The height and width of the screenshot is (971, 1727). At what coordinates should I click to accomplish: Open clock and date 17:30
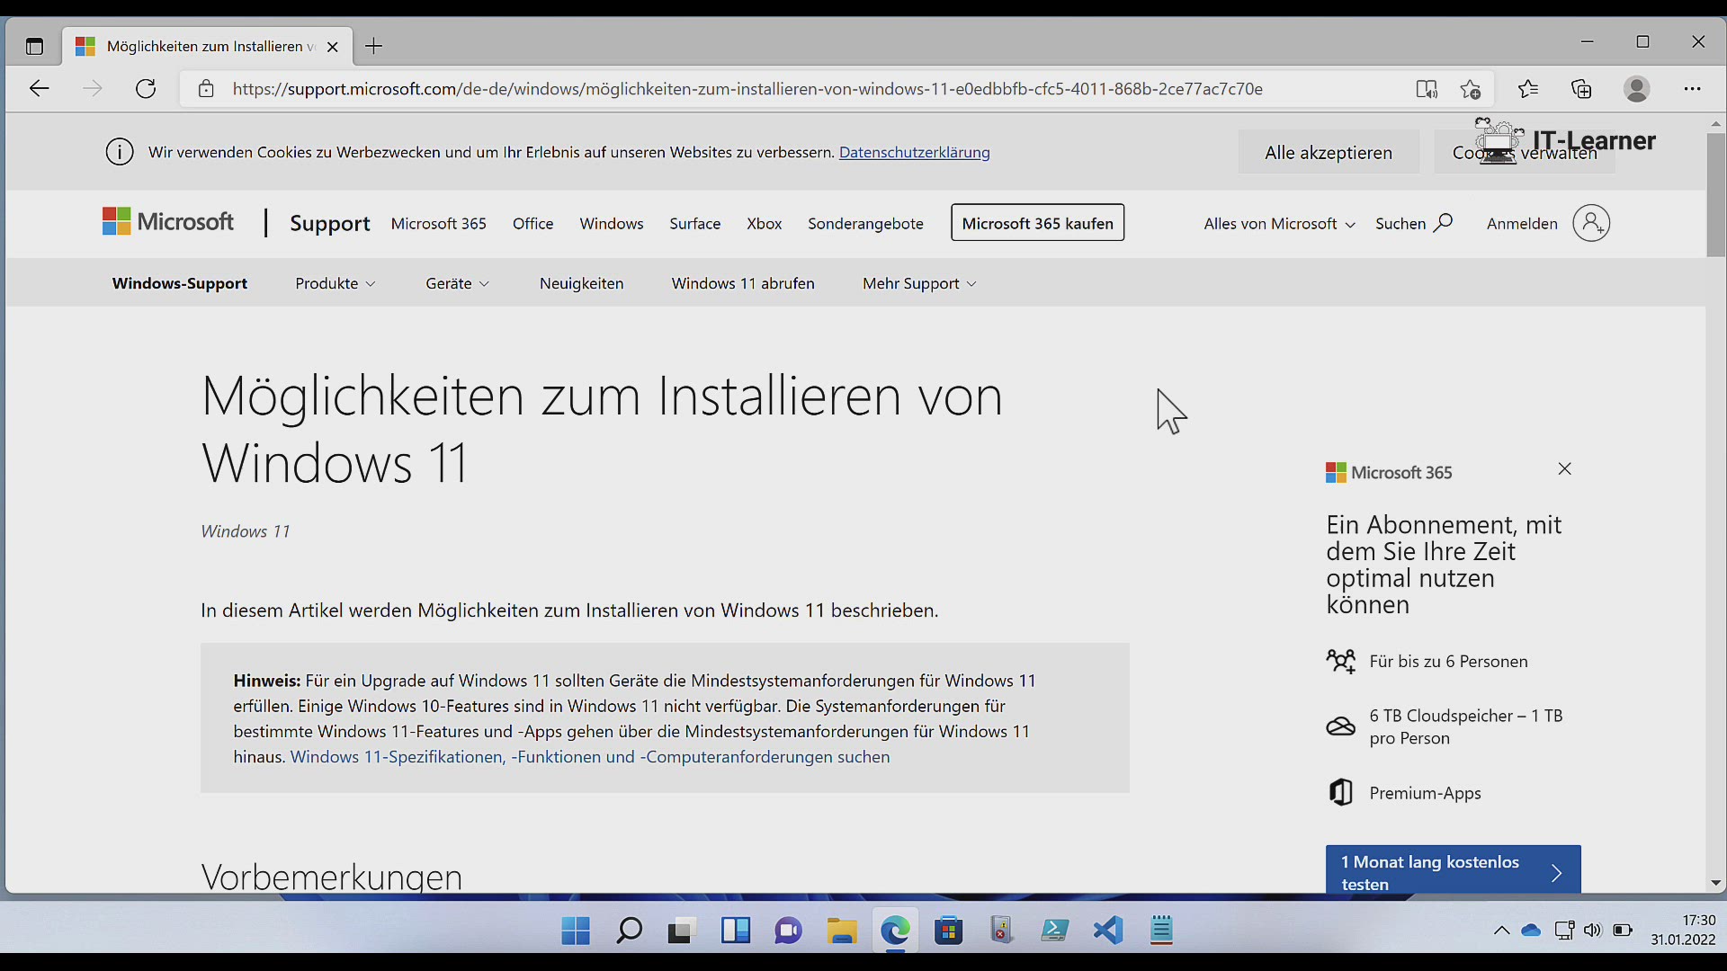point(1683,931)
